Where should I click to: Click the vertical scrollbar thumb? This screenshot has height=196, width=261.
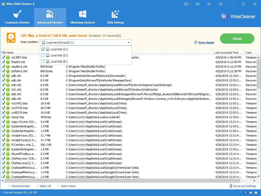258,74
